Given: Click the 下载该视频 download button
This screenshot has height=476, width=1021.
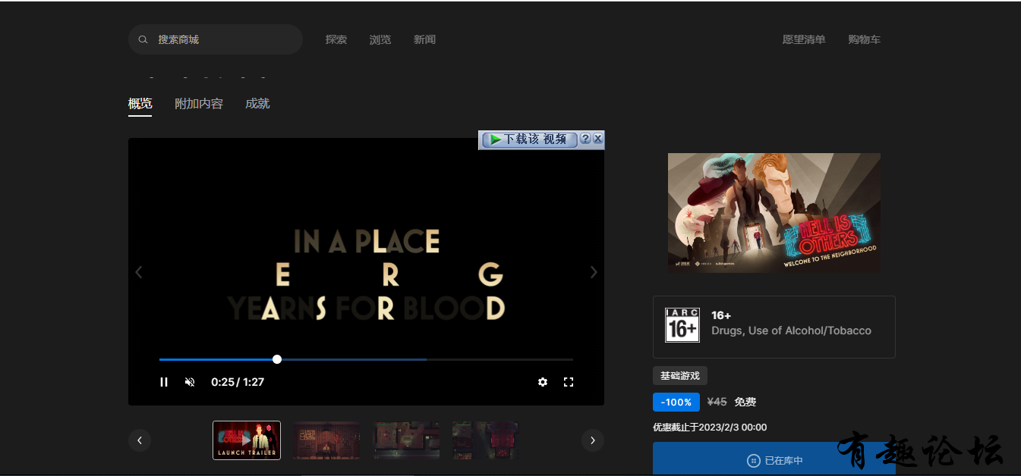Looking at the screenshot, I should [x=529, y=139].
